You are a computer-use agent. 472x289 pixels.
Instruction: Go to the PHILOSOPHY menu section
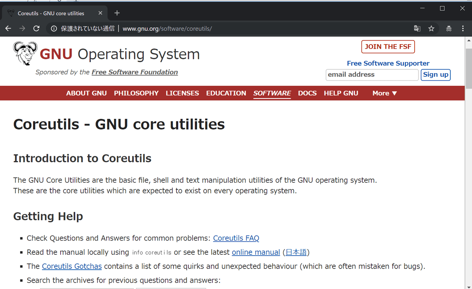click(136, 93)
